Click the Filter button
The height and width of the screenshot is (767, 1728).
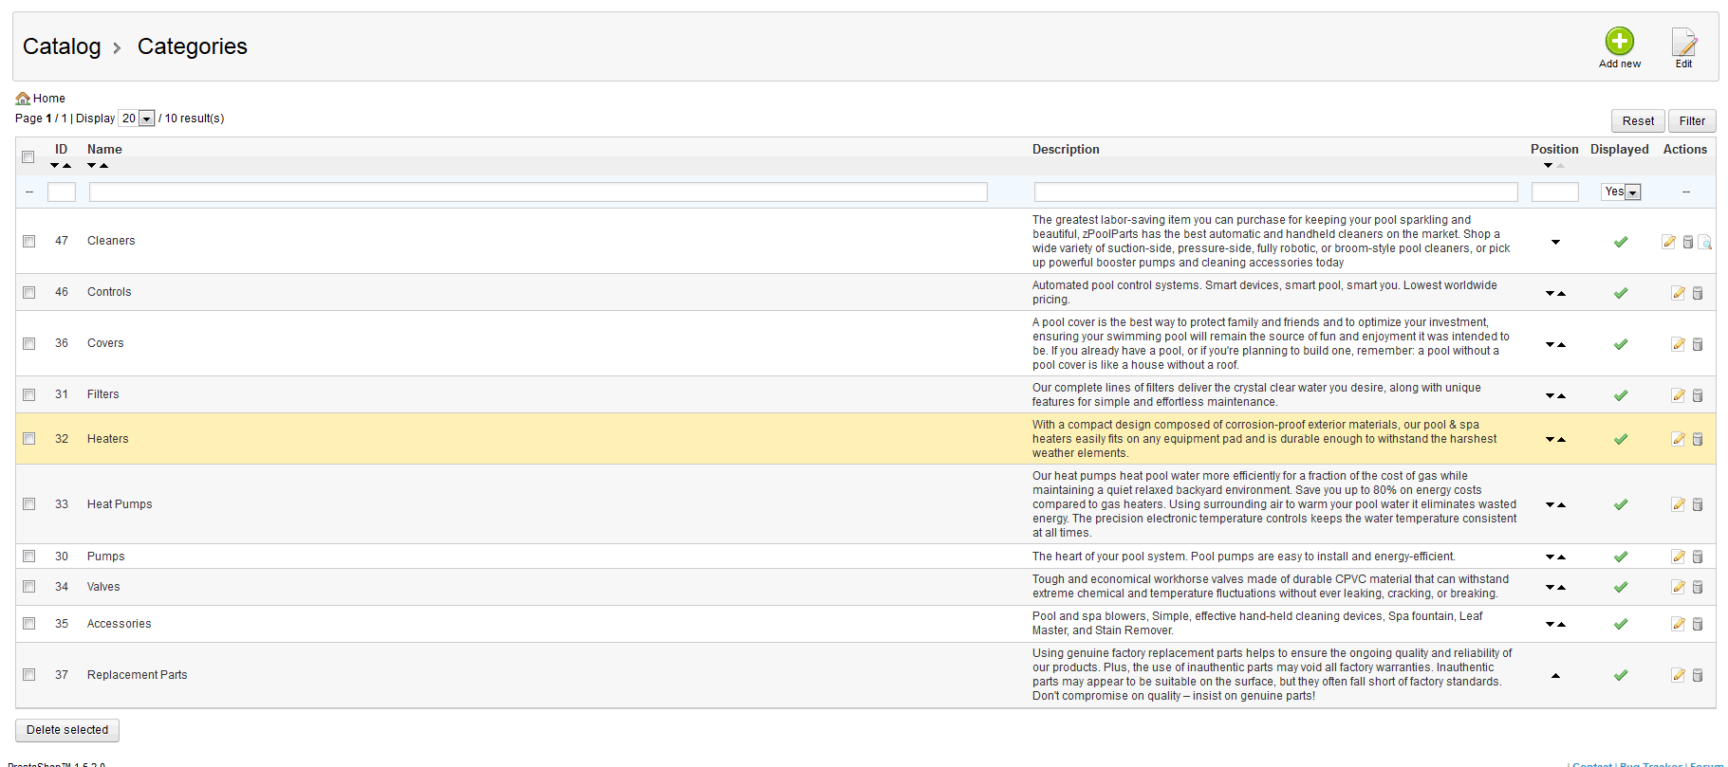[1692, 121]
